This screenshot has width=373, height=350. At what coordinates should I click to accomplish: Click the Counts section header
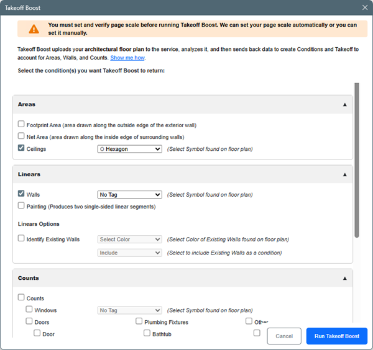(x=183, y=278)
